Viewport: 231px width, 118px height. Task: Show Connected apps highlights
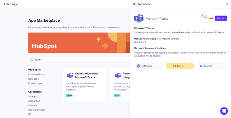tap(37, 74)
